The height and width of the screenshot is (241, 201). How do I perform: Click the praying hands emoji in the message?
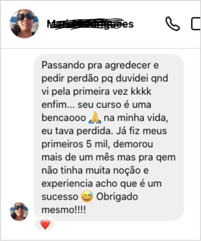pyautogui.click(x=95, y=118)
